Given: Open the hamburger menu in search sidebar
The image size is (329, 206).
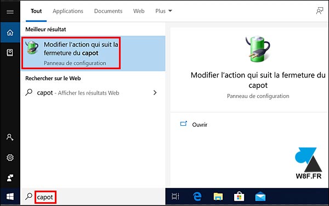Looking at the screenshot, I should click(10, 12).
